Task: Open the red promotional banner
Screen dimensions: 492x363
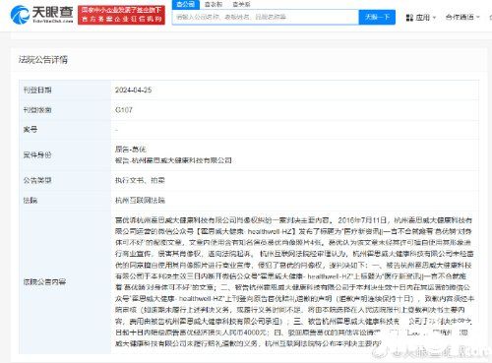Action: (x=121, y=15)
